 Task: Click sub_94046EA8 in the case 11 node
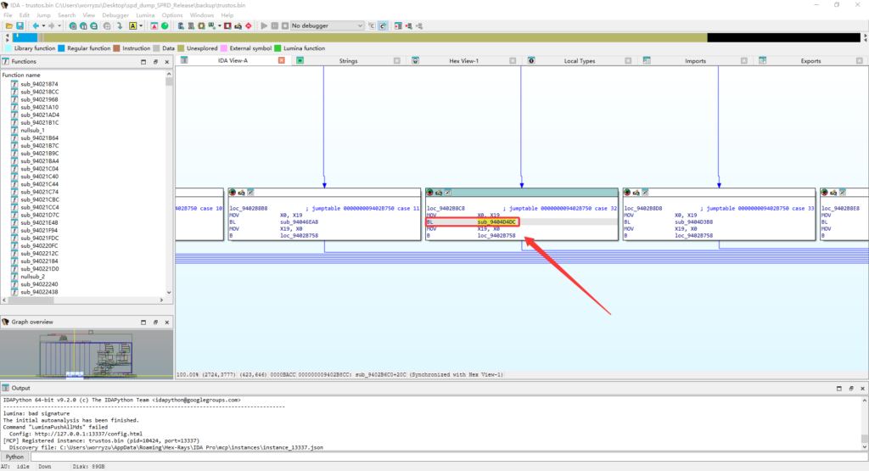coord(300,221)
